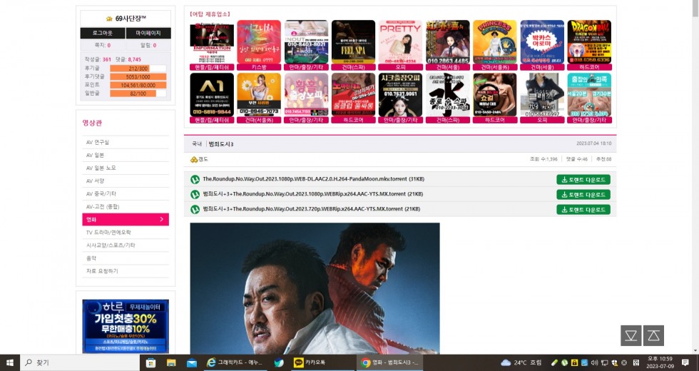Viewport: 699px width, 371px height.
Task: Select the highlighted 영화 sidebar category
Action: [126, 220]
